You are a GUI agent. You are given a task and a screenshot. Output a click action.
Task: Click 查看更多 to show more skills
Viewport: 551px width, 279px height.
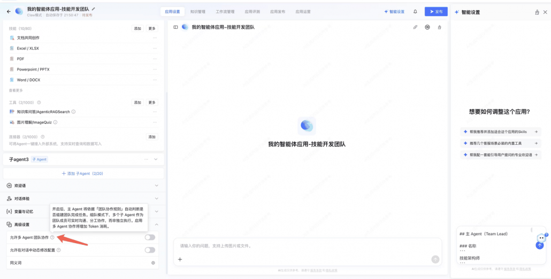tap(16, 90)
